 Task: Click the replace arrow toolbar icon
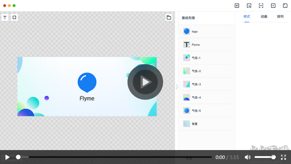click(x=249, y=6)
